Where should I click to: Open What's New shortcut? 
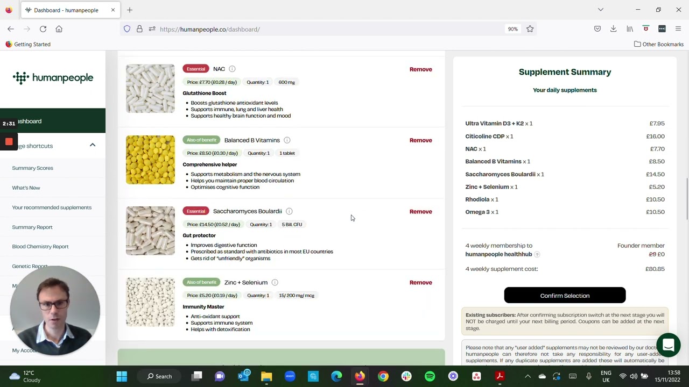tap(26, 188)
